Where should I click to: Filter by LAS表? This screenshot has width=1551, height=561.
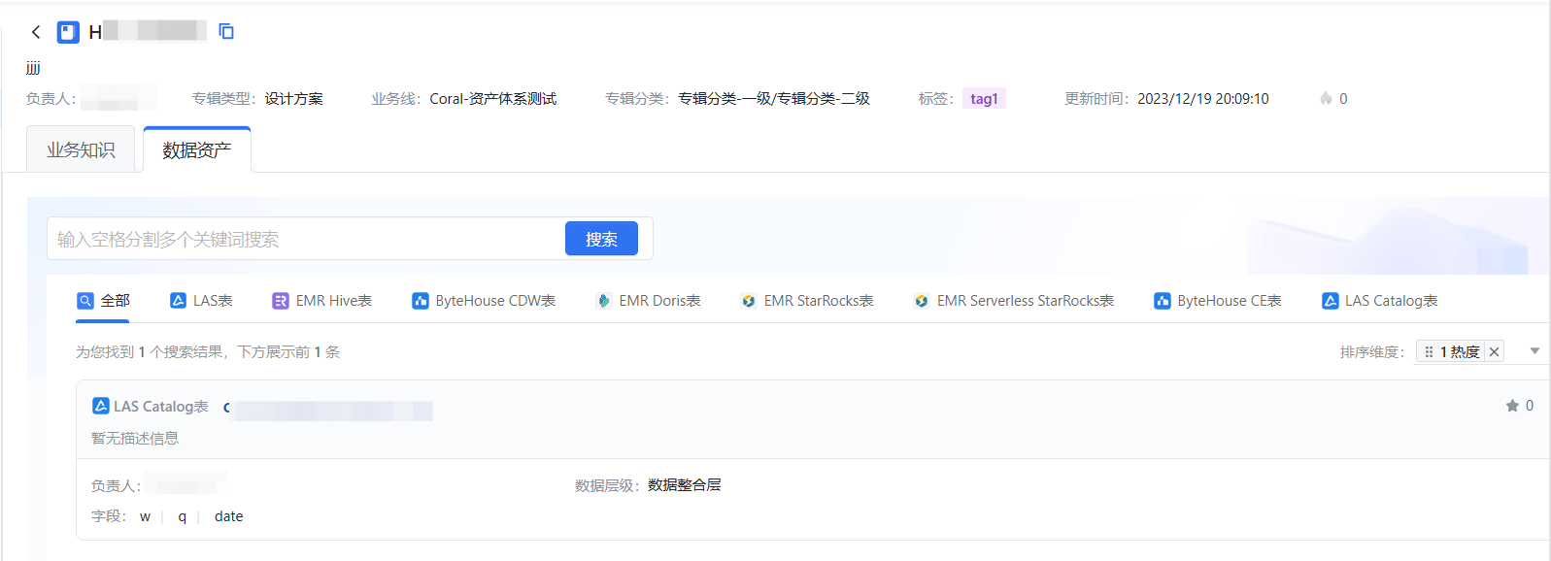(201, 301)
